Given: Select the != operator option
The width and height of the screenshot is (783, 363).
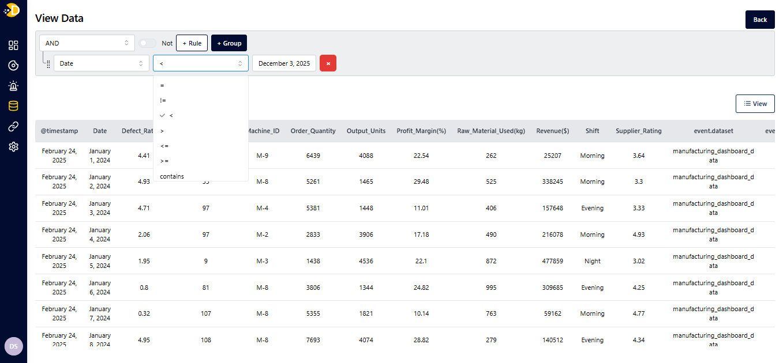Looking at the screenshot, I should 163,100.
